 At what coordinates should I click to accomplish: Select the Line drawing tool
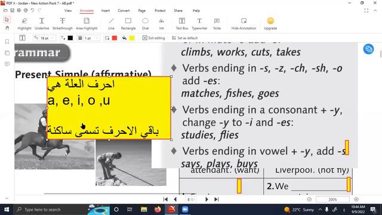[x=111, y=24]
